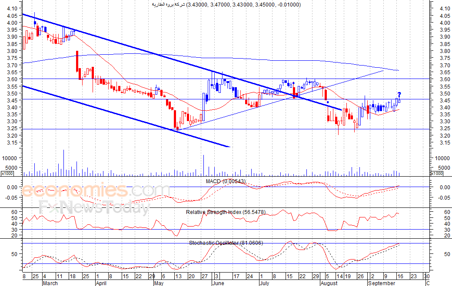
Task: Click the date label 23 on time axis
Action: click(x=414, y=276)
